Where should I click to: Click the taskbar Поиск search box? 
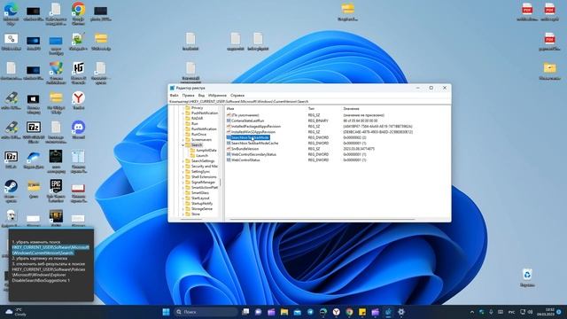coord(206,312)
